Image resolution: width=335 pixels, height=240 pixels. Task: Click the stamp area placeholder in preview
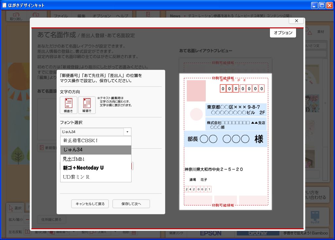tap(196, 91)
